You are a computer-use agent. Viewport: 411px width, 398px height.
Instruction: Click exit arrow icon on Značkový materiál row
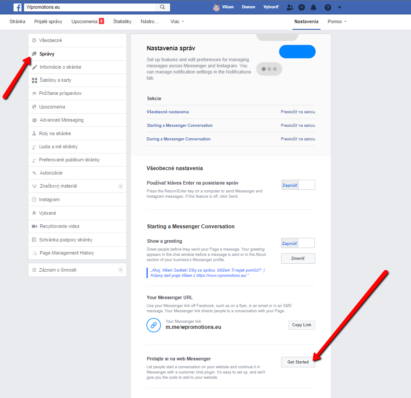pos(121,186)
